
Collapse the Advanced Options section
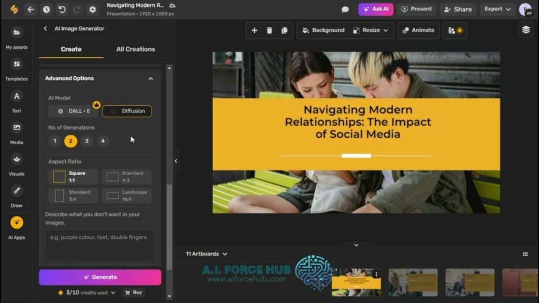pyautogui.click(x=151, y=78)
